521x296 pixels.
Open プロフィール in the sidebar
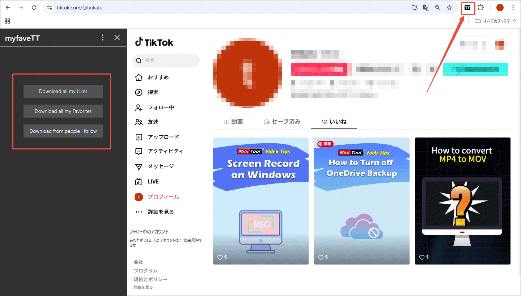click(157, 197)
